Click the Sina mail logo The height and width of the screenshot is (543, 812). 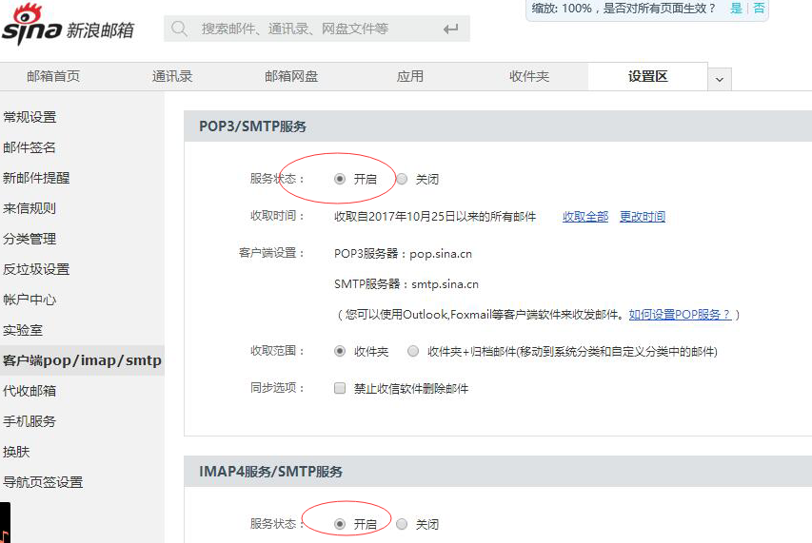coord(67,28)
